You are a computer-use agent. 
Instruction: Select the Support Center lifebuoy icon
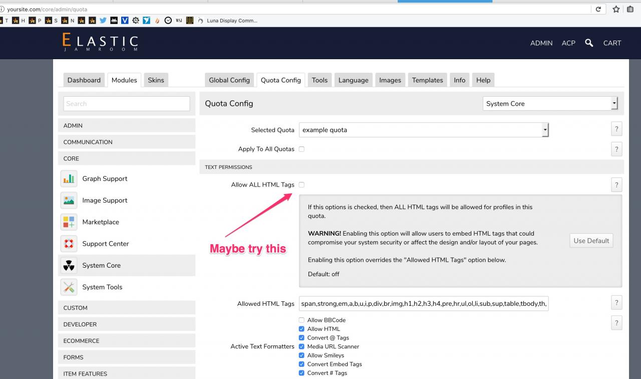[69, 244]
